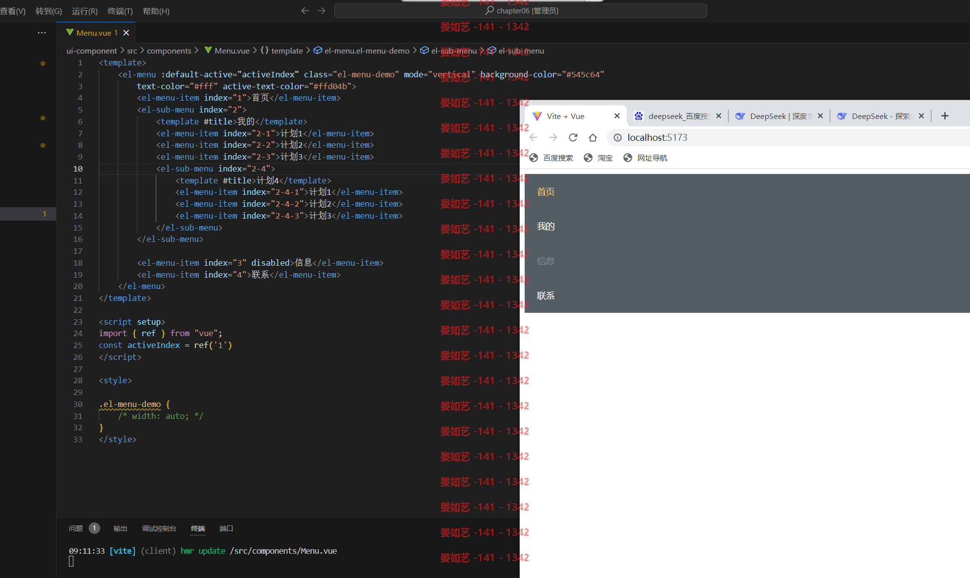Open a new browser tab with plus
Viewport: 970px width, 578px height.
coord(945,116)
